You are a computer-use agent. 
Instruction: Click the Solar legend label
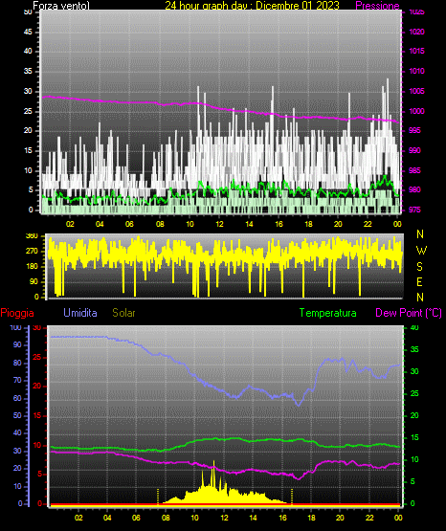pyautogui.click(x=123, y=313)
